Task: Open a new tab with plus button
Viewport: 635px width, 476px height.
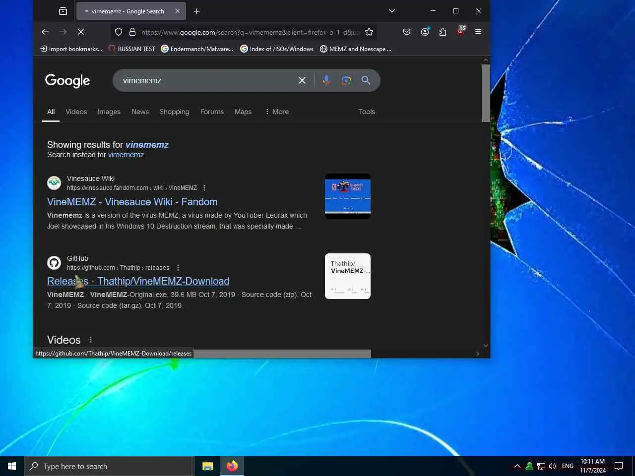Action: [197, 11]
